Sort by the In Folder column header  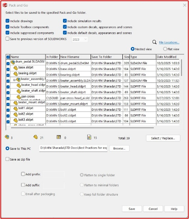point(53,57)
